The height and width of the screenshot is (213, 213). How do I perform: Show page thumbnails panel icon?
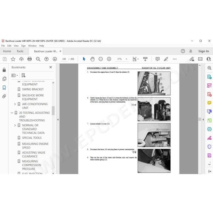click(x=4, y=79)
